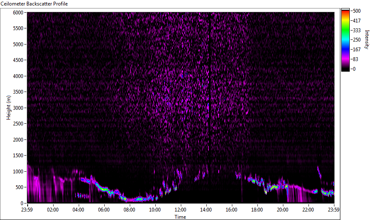Click the 'Height (m)' axis label

point(9,108)
